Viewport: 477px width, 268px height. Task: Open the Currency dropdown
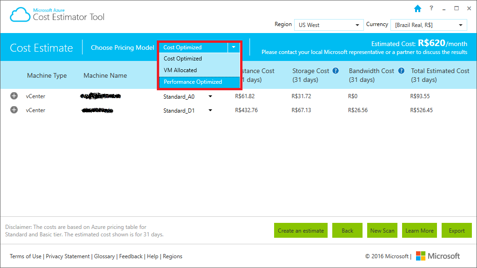coord(429,25)
